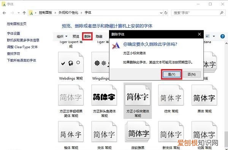Screen dimensions: 228x150
Task: Refresh the fonts folder view
Action: pyautogui.click(x=166, y=13)
